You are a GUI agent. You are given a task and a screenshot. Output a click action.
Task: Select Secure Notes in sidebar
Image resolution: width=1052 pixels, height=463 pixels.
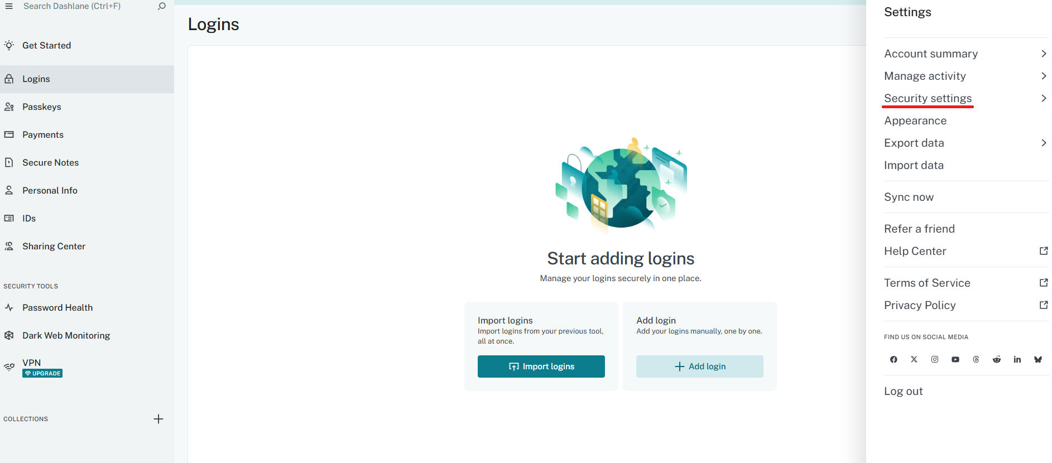[x=50, y=163]
